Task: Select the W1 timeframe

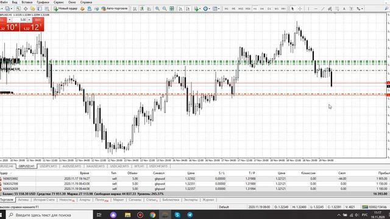Action: 276,9
